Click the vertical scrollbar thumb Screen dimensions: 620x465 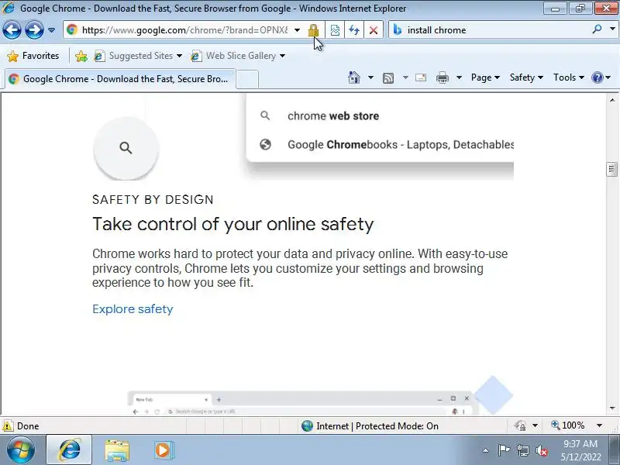[611, 169]
